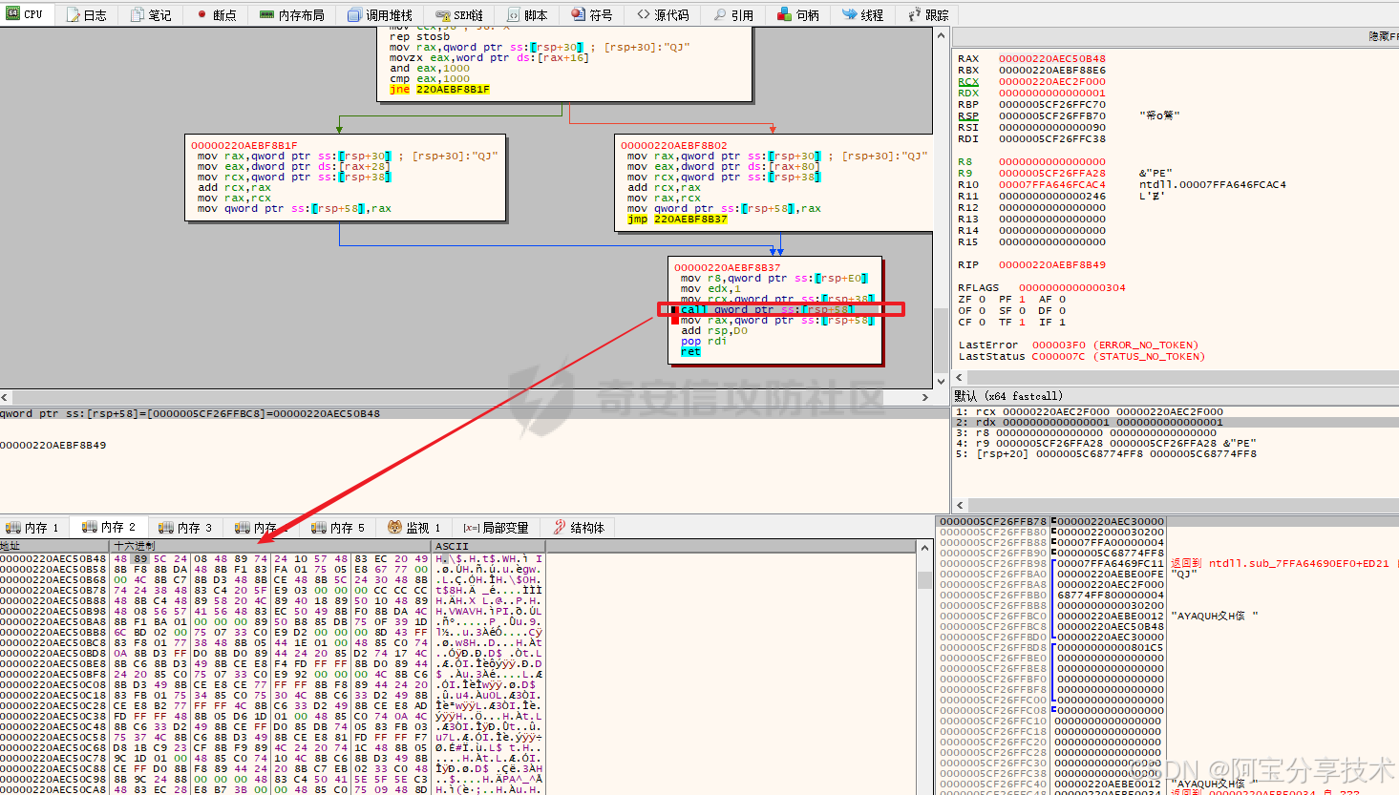
Task: Show the 内存布局 memory map tab
Action: 292,14
